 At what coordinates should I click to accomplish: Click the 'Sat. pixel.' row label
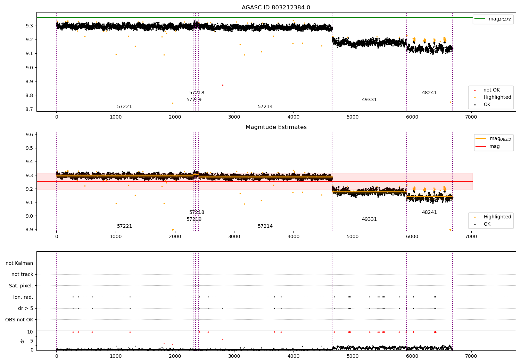pos(21,286)
